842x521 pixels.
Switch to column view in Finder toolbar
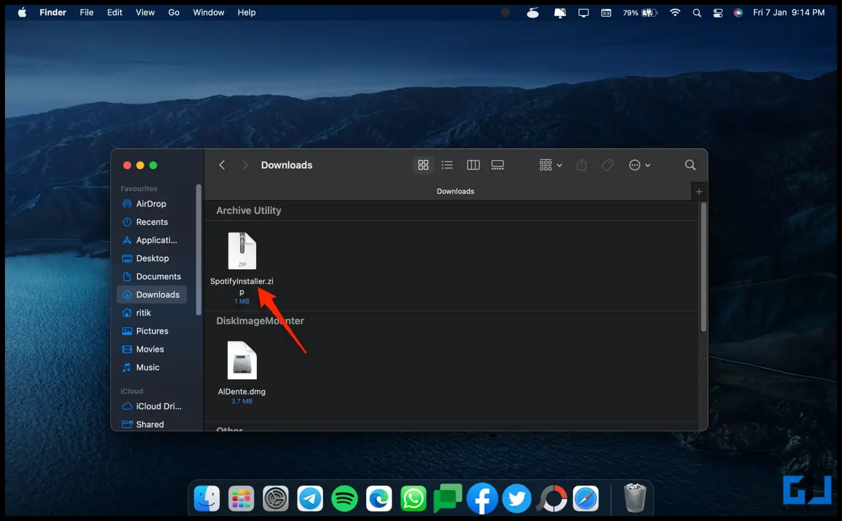473,165
